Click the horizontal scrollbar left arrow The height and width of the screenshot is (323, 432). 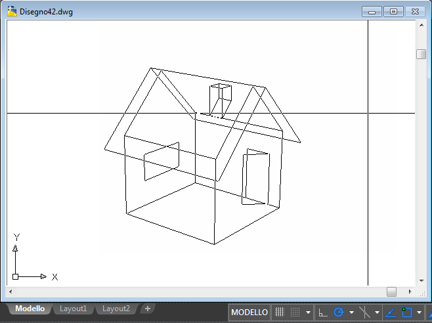(11, 291)
